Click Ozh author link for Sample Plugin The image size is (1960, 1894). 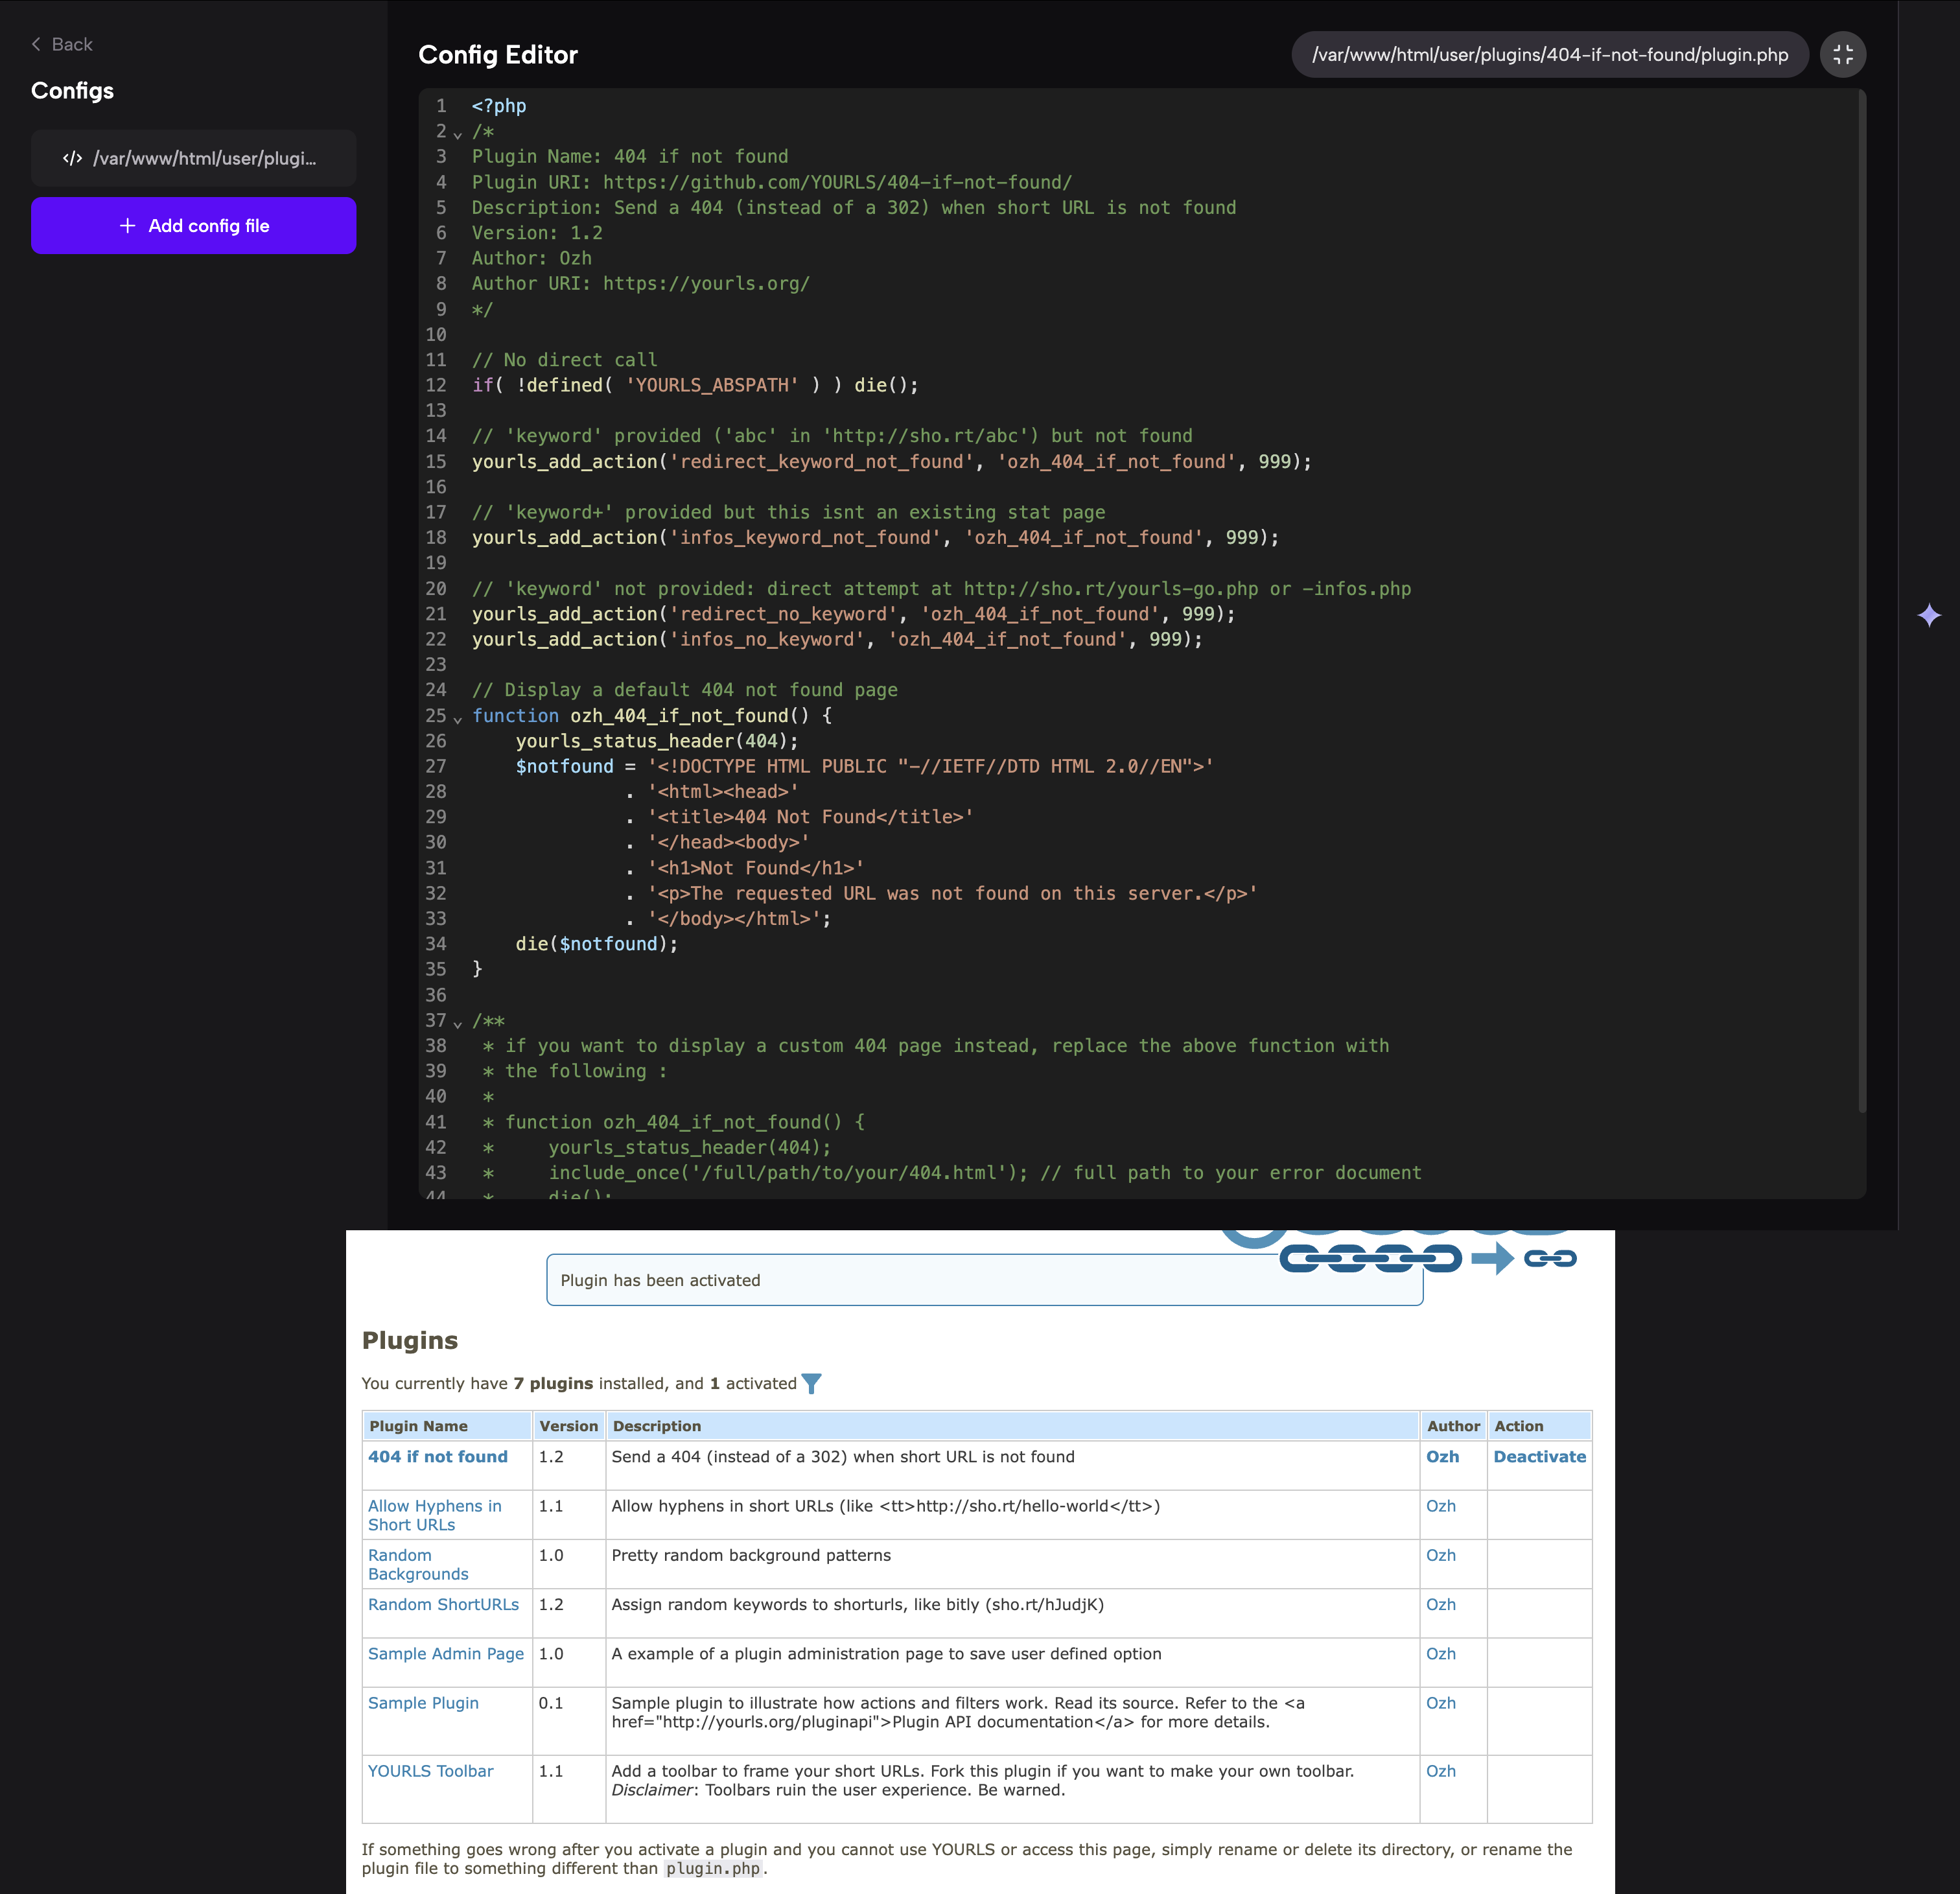(x=1440, y=1703)
